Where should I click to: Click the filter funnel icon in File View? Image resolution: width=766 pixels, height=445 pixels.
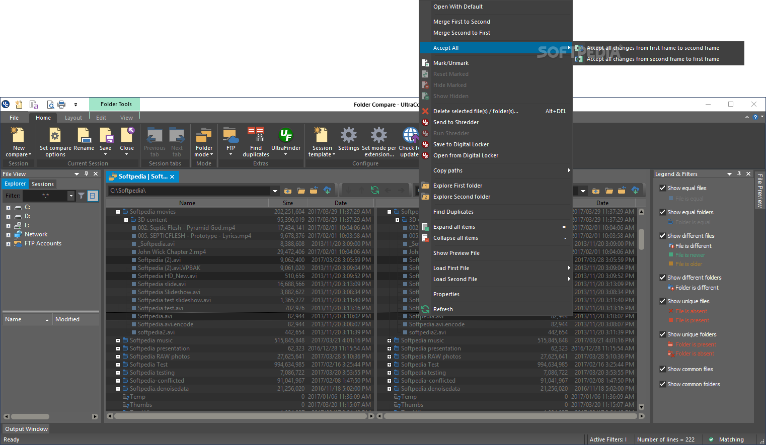[x=81, y=196]
